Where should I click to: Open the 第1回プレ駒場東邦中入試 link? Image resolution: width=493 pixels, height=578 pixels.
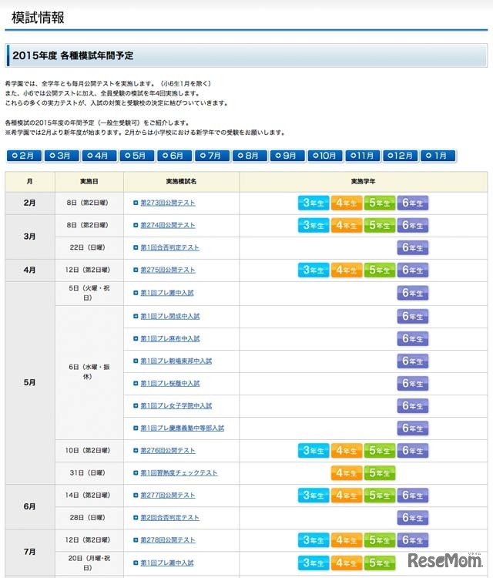pos(176,361)
